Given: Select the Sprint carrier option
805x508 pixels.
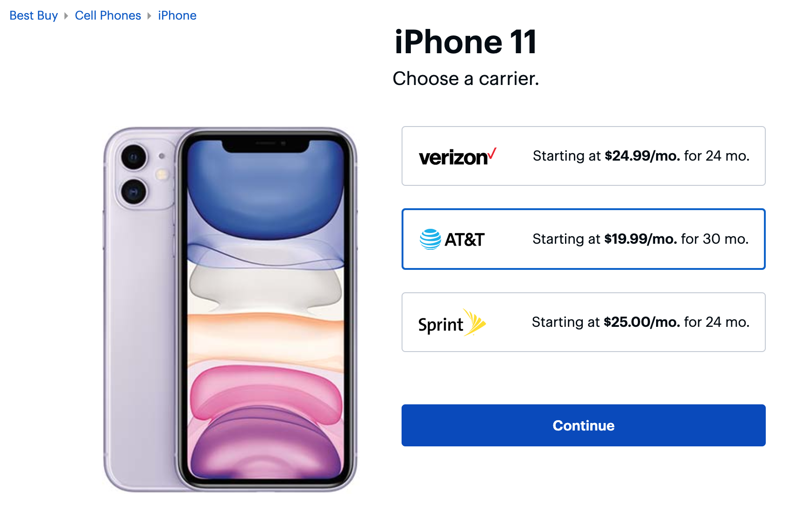Looking at the screenshot, I should [583, 322].
